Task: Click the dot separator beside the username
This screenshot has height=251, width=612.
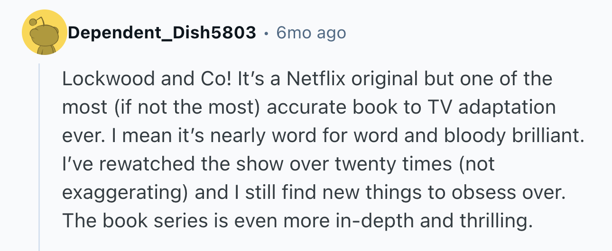Action: pos(266,33)
